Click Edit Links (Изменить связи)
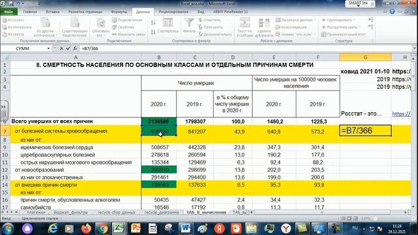The image size is (418, 235). (x=129, y=35)
